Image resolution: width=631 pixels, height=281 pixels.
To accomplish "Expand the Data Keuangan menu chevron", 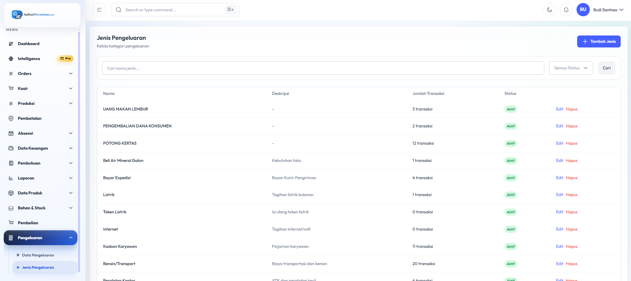I will tap(71, 148).
